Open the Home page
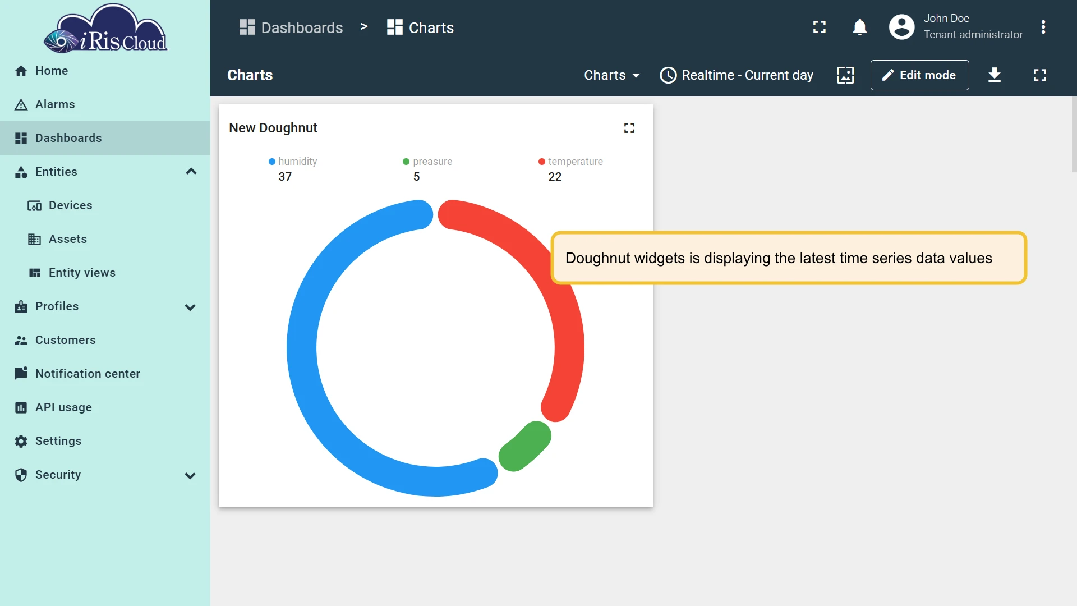The width and height of the screenshot is (1077, 606). pyautogui.click(x=105, y=71)
